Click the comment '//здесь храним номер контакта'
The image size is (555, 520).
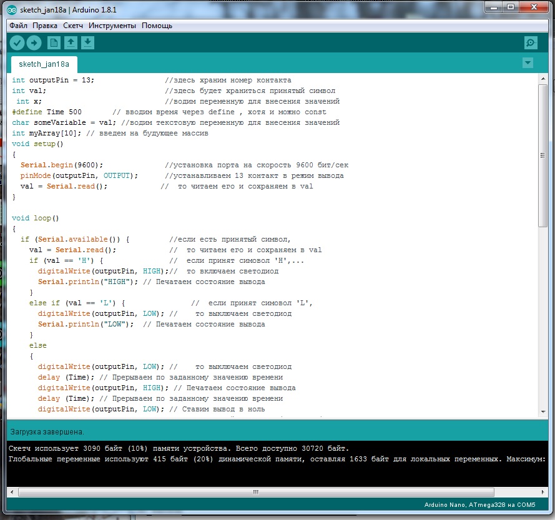pos(228,81)
